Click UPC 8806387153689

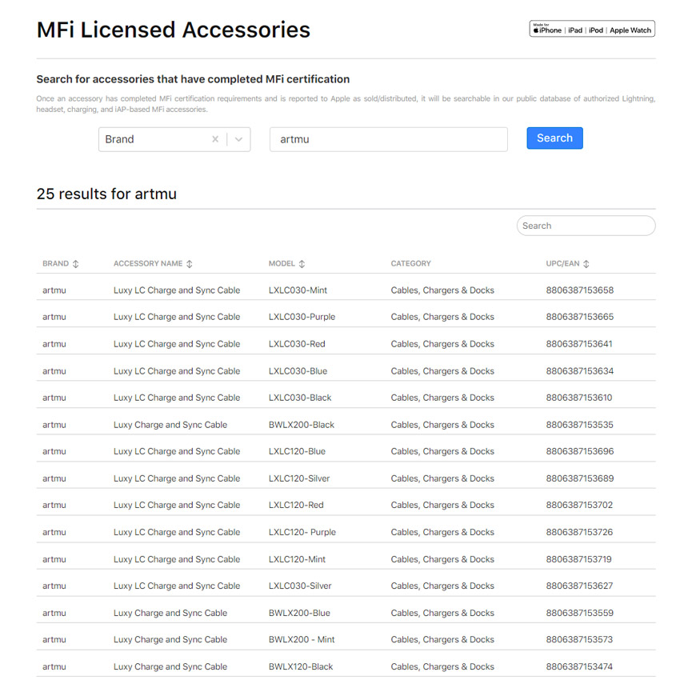point(580,478)
